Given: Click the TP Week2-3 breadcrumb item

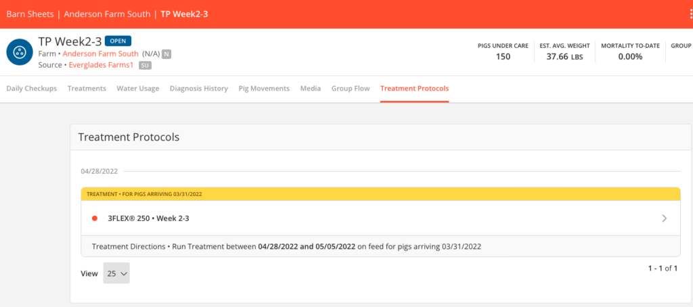Looking at the screenshot, I should click(x=184, y=14).
